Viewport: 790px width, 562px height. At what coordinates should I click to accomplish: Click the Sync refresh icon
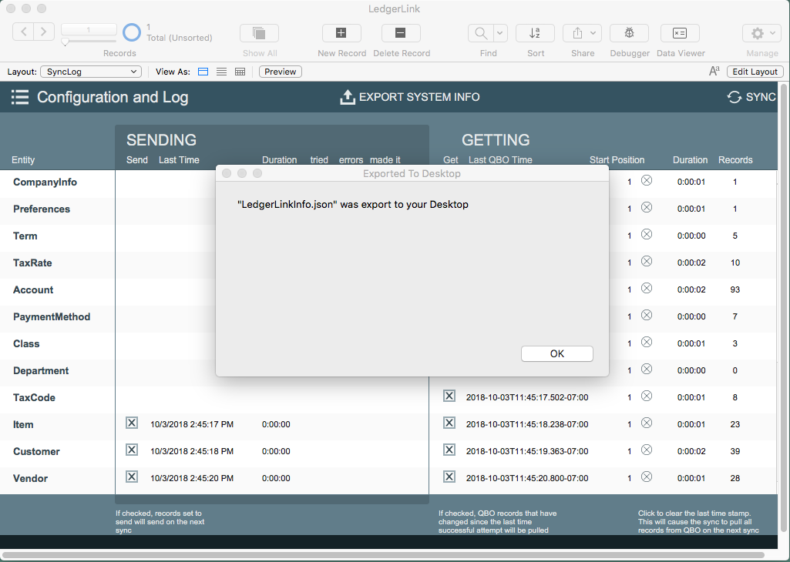(734, 97)
